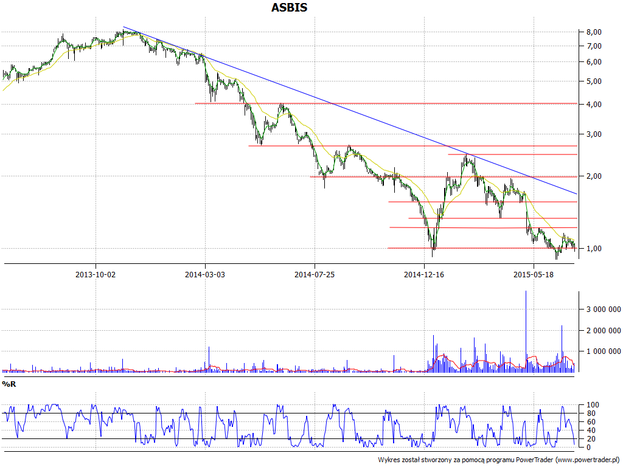This screenshot has height=467, width=623.
Task: Click the ASBIS chart title
Action: click(x=289, y=7)
